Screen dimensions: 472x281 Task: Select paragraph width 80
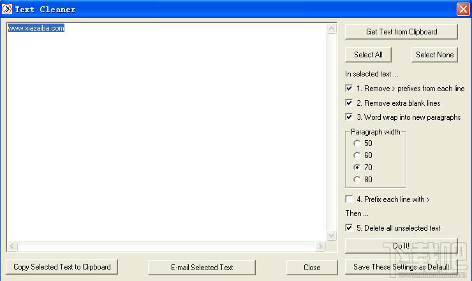(357, 180)
